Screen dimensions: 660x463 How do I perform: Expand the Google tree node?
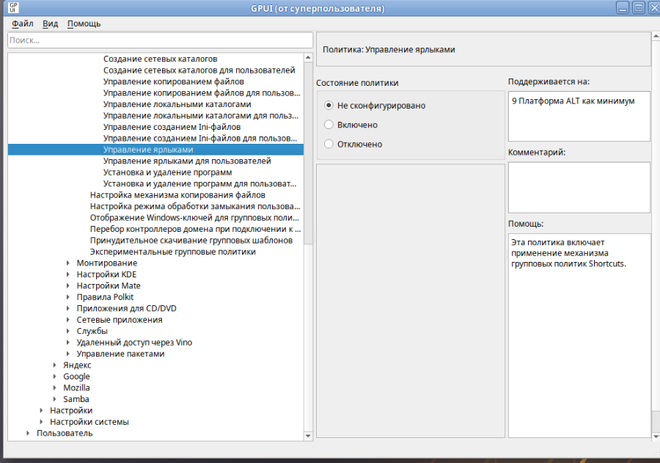tap(55, 376)
